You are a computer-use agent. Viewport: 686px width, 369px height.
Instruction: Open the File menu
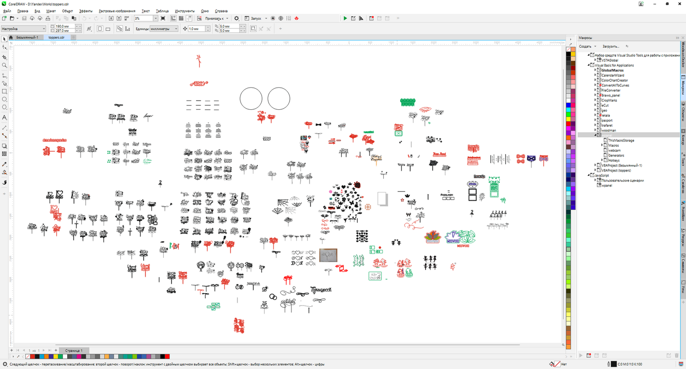pyautogui.click(x=7, y=11)
